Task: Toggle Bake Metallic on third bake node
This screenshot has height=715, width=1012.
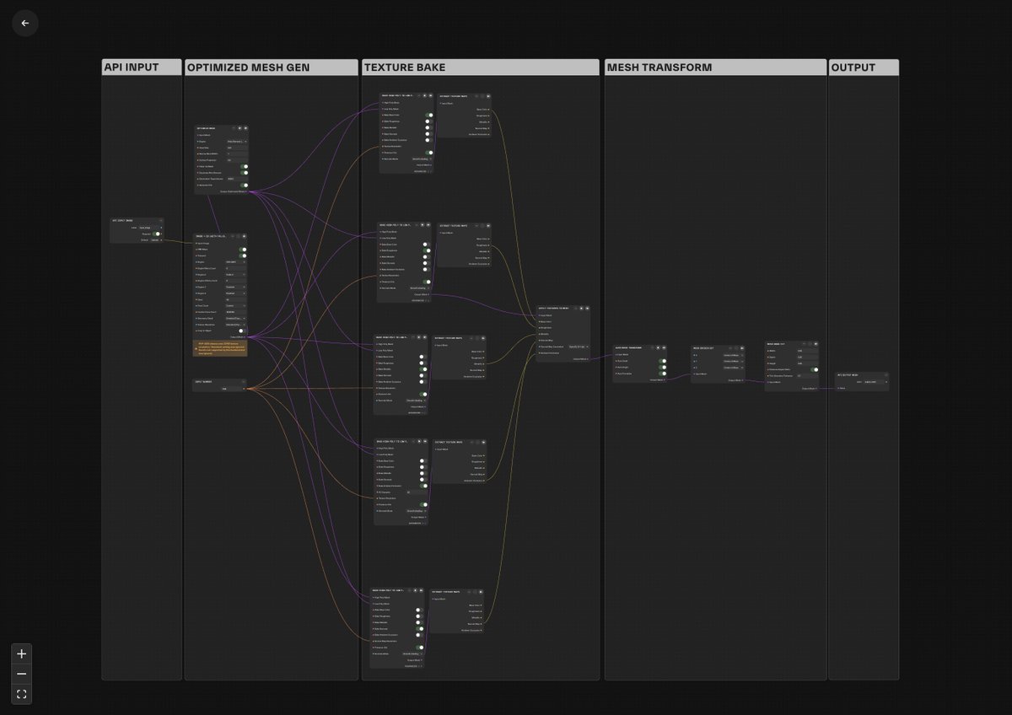Action: [423, 369]
